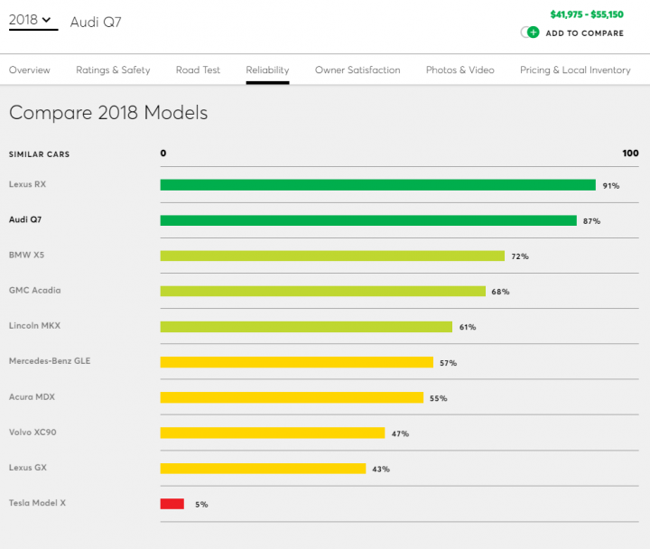This screenshot has width=650, height=549.
Task: Click the 0 scale minimum label
Action: 163,153
